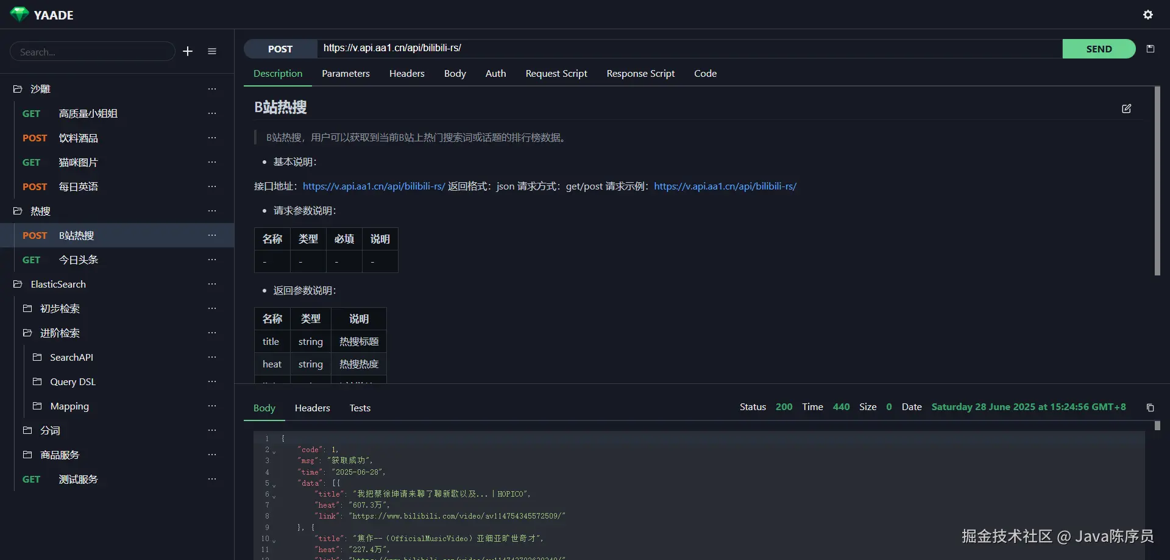The image size is (1170, 560).
Task: Open more options for the selected B站热搜 request
Action: (x=212, y=235)
